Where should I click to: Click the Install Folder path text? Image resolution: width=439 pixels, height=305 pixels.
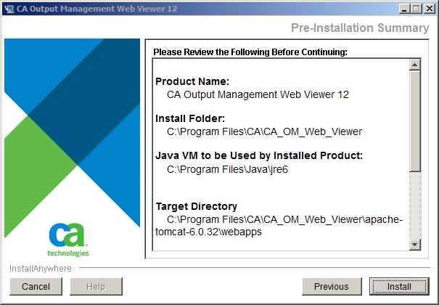click(264, 131)
